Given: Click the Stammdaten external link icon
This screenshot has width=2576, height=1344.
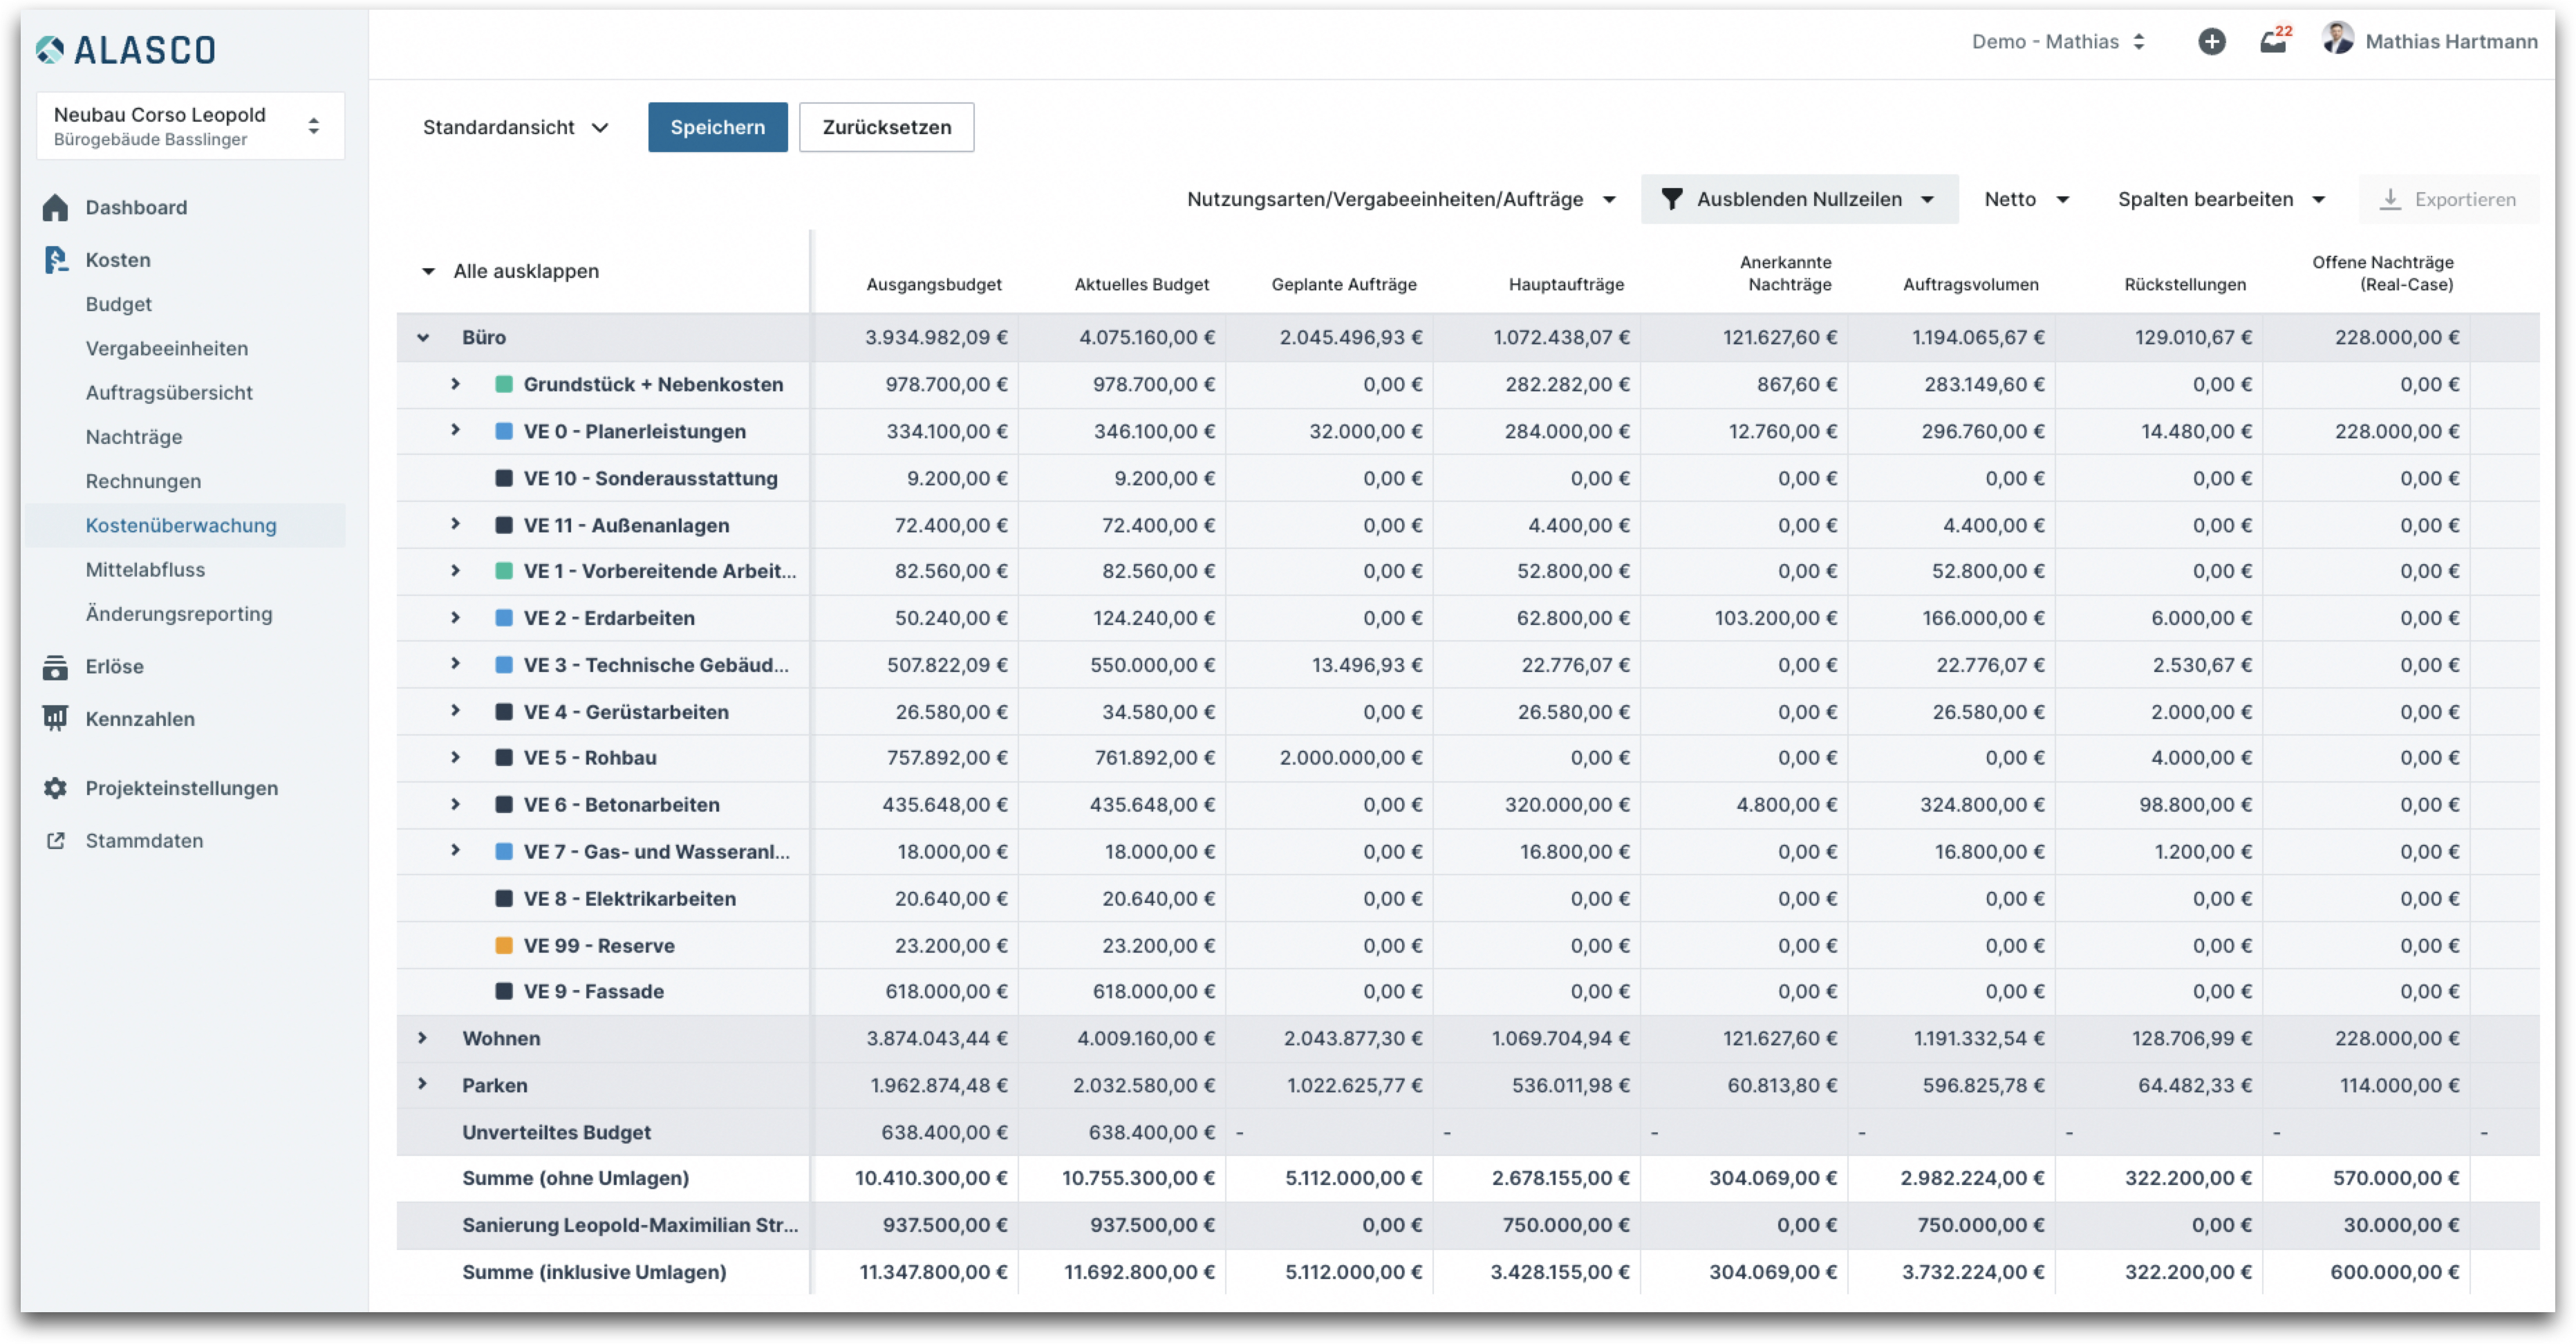Looking at the screenshot, I should click(x=55, y=841).
